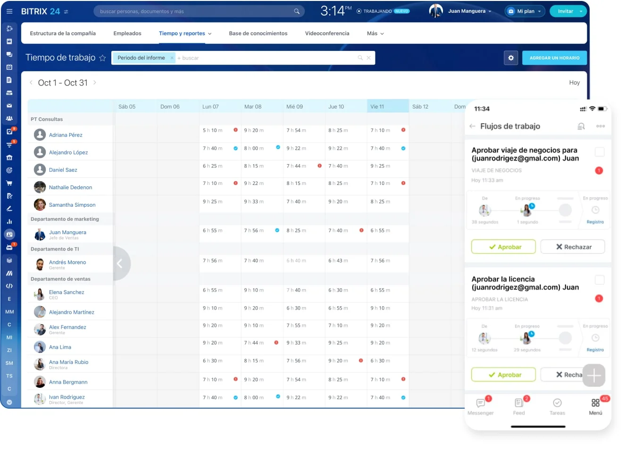
Task: Click the settings gear icon
Action: [x=511, y=58]
